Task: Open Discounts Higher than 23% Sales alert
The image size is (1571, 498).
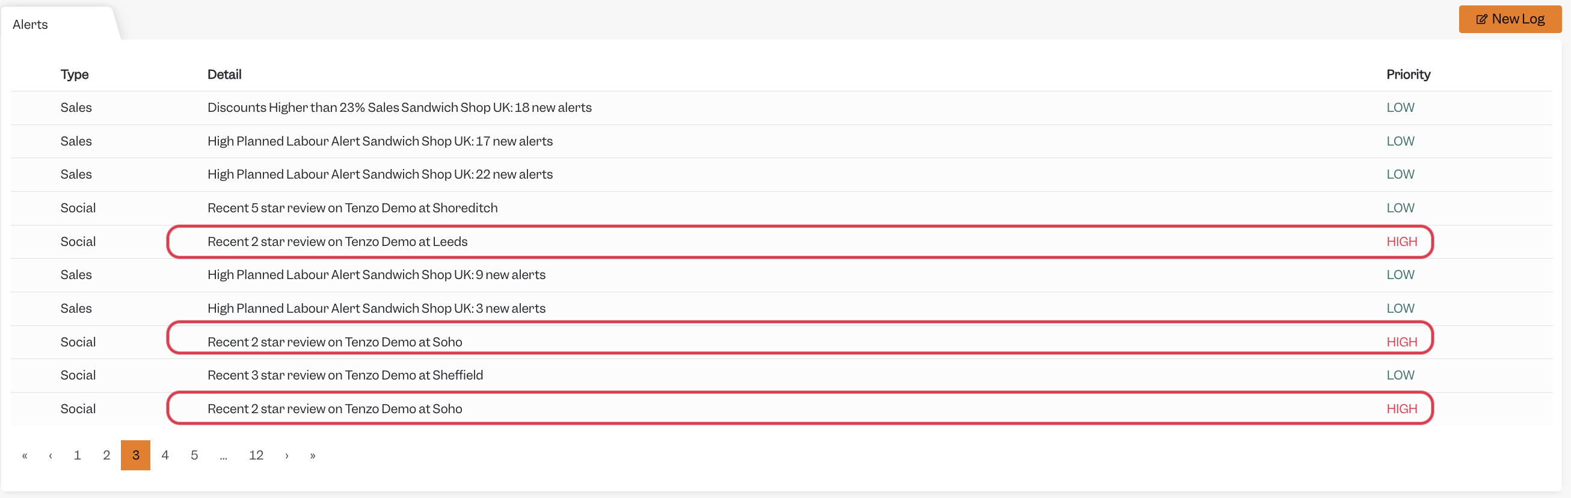Action: (781, 108)
